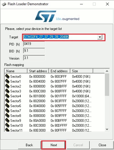Click the PID (h) field showing 0419

pyautogui.click(x=34, y=44)
